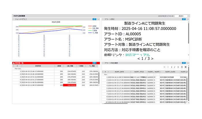Go to the previous alert using the < arrow
The height and width of the screenshot is (119, 202).
pos(139,59)
